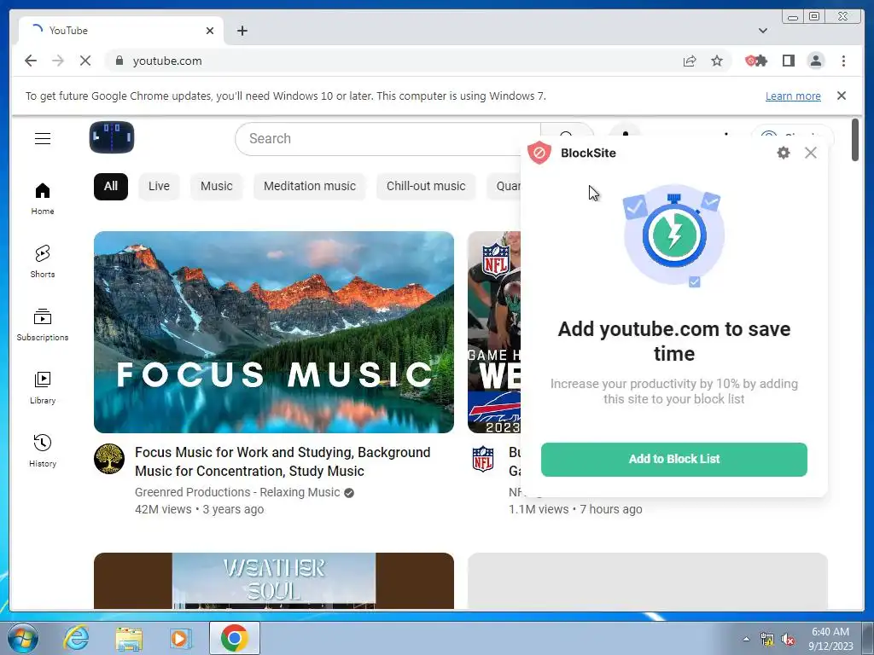Open Windows Media Player from taskbar

pyautogui.click(x=181, y=638)
